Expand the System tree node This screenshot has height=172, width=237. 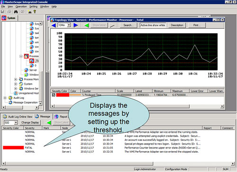pyautogui.click(x=16, y=84)
